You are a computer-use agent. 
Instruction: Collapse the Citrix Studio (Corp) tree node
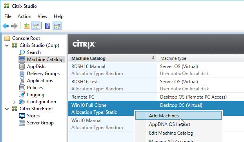(x=7, y=46)
